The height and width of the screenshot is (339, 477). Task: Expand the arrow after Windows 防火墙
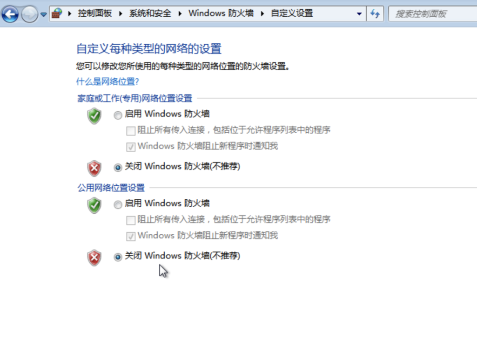coord(262,14)
